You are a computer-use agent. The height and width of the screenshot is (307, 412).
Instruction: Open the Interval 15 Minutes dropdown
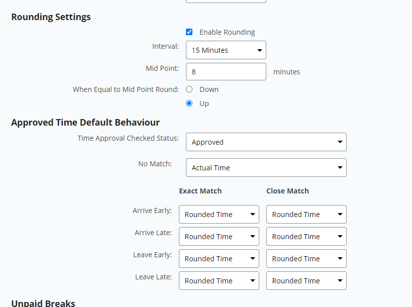tap(226, 50)
